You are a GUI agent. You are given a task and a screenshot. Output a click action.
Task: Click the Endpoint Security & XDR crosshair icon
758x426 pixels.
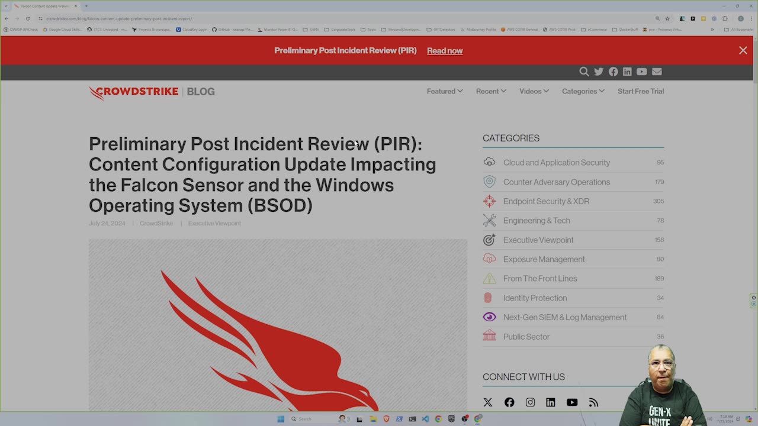tap(489, 201)
